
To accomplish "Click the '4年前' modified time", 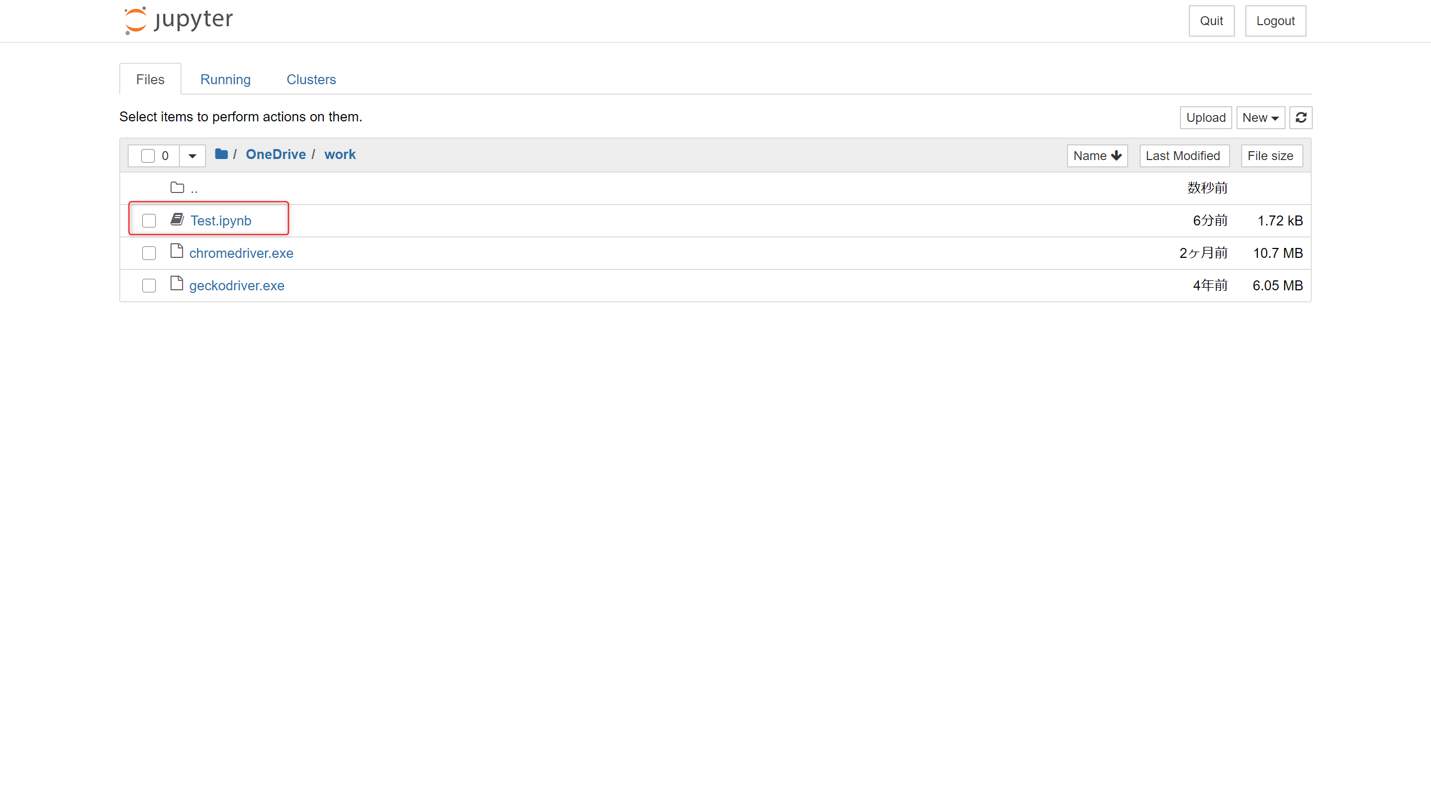I will 1210,286.
